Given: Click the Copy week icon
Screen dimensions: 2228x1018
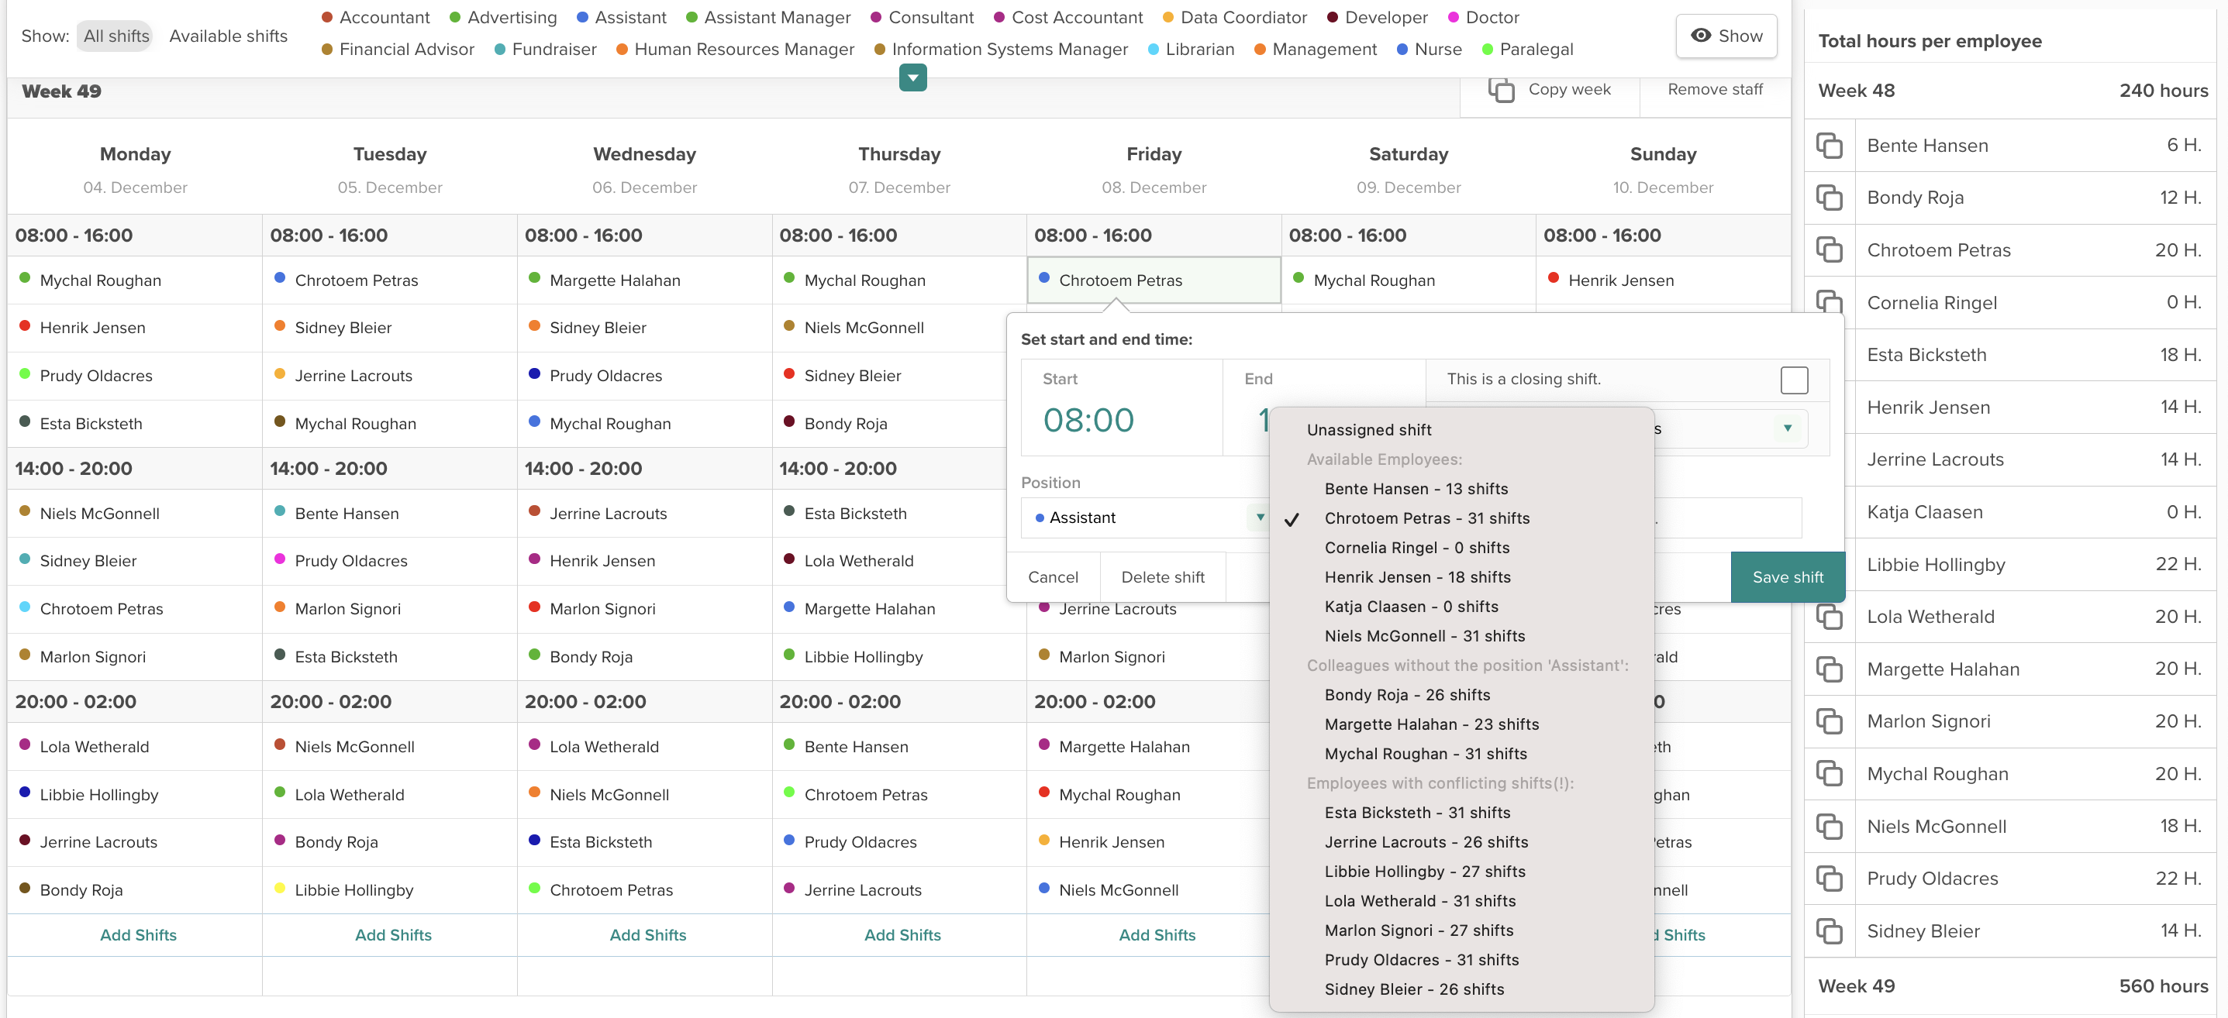Looking at the screenshot, I should click(x=1501, y=90).
